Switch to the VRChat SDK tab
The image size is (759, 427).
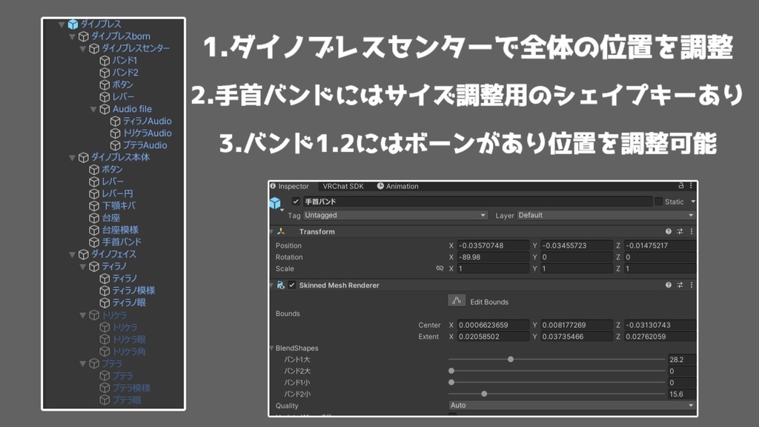click(343, 186)
